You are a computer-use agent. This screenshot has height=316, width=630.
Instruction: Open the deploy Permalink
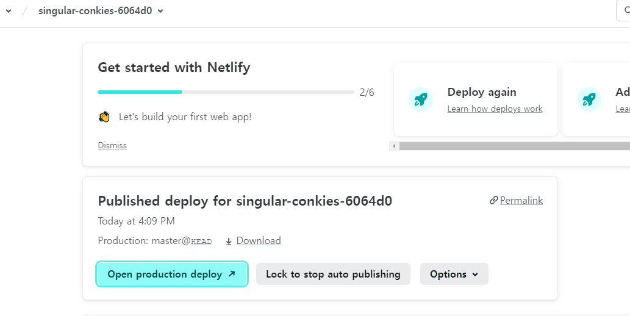(521, 200)
